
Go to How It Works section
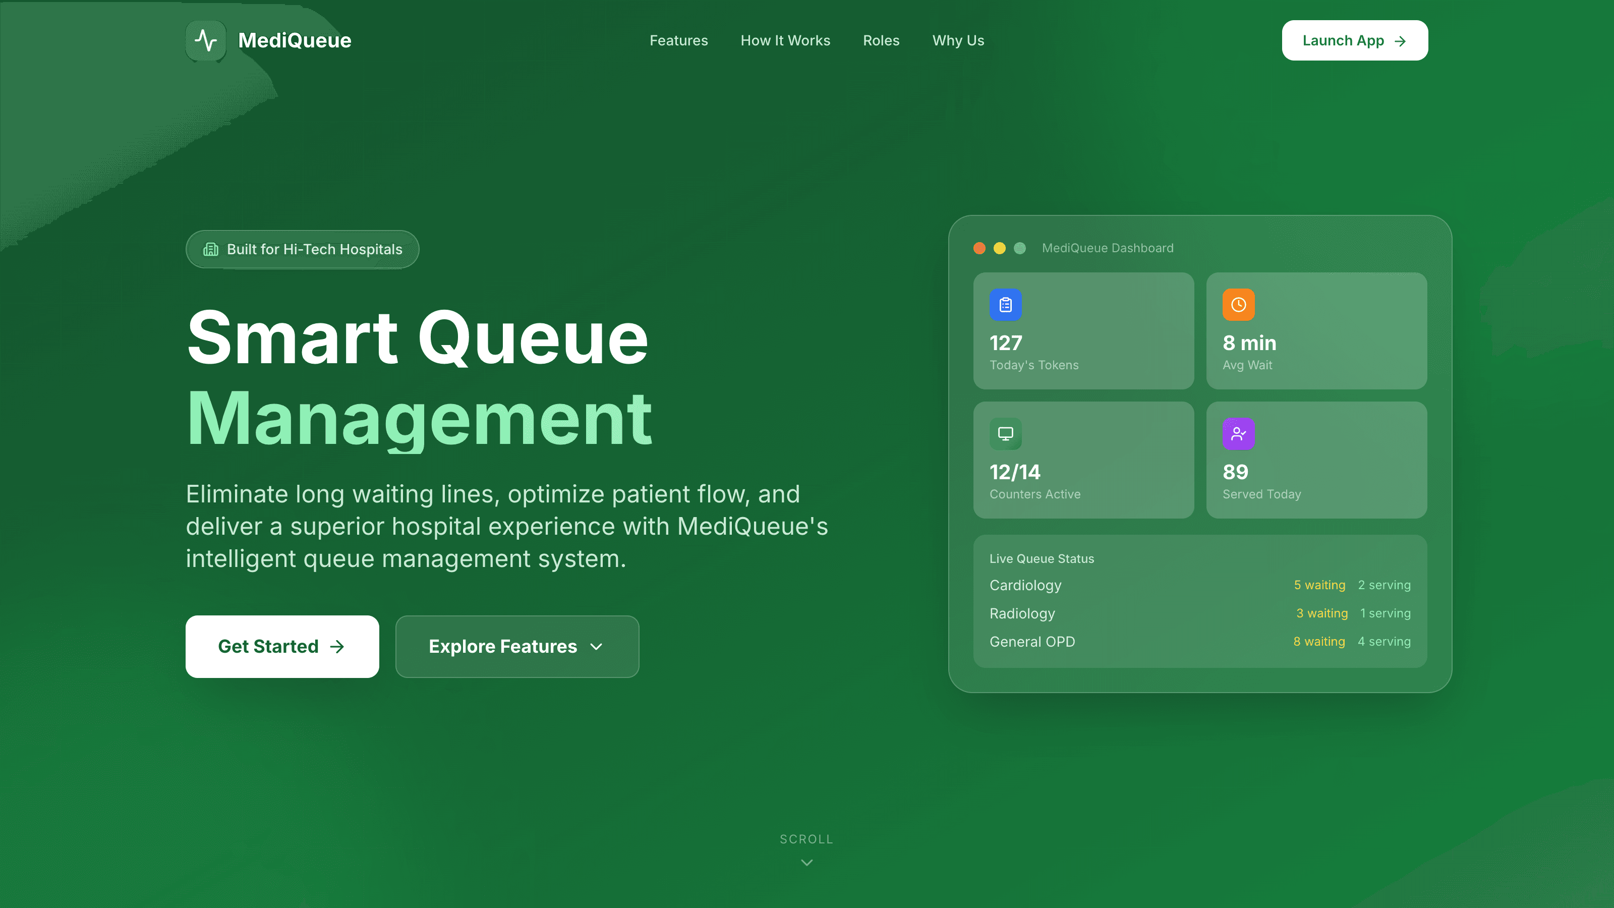[785, 41]
